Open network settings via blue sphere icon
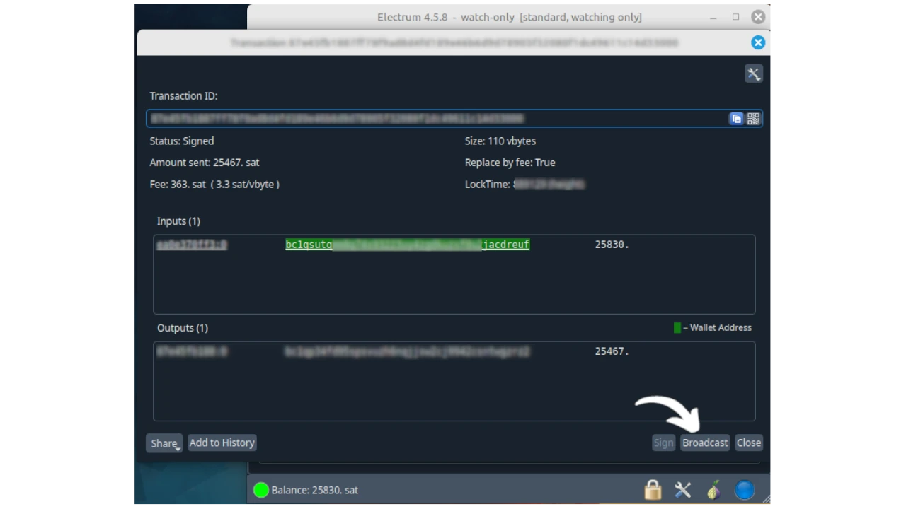Image resolution: width=906 pixels, height=509 pixels. [x=745, y=490]
